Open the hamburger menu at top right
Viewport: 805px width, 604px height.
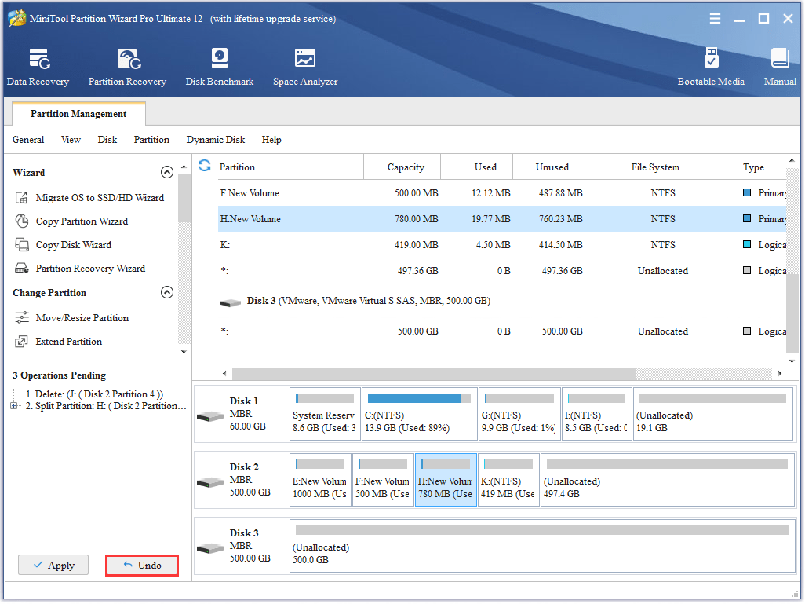715,18
